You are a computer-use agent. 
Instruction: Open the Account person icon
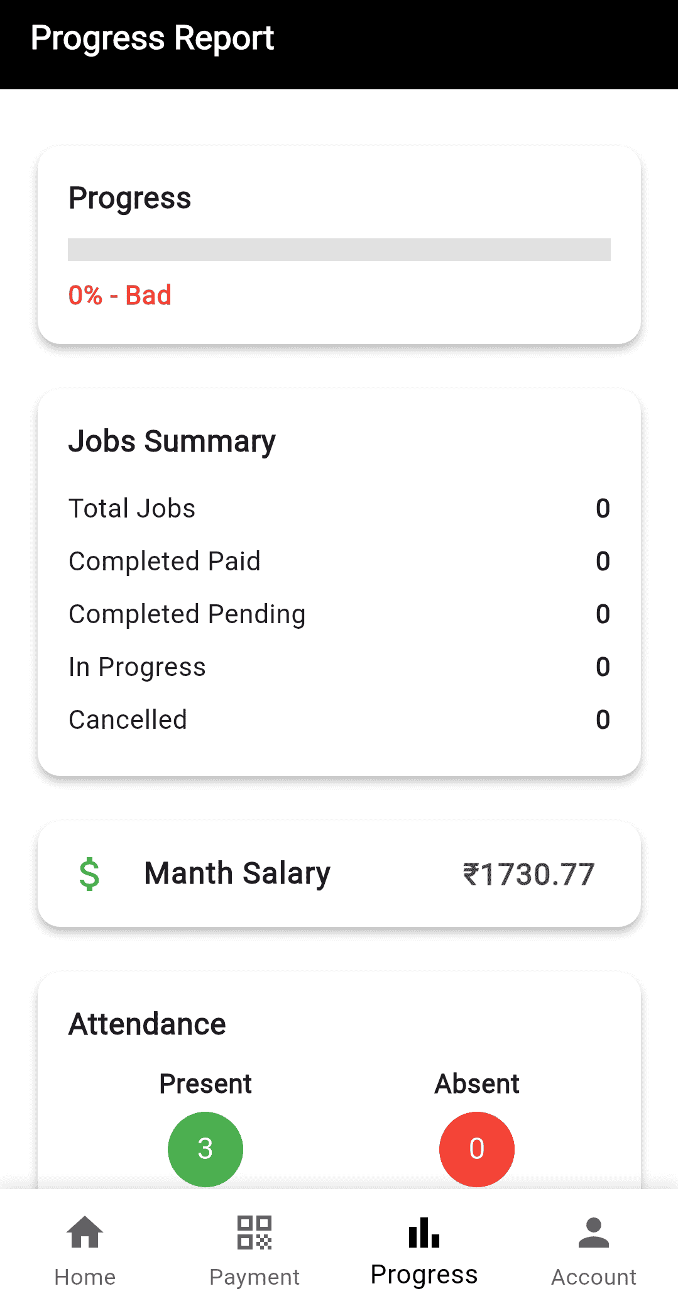pos(594,1232)
